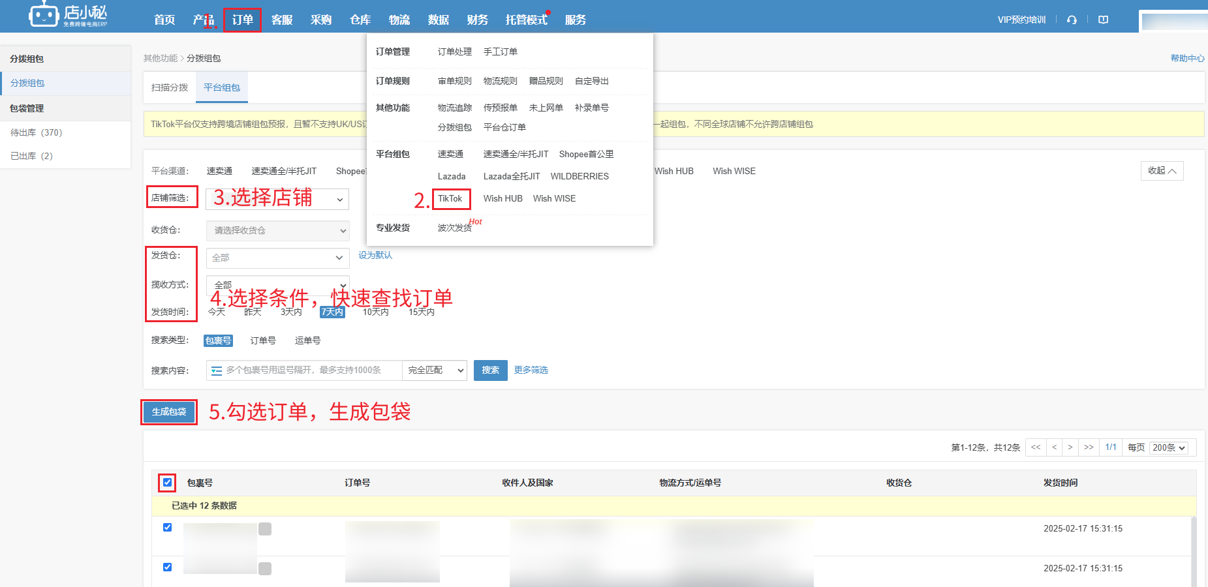The image size is (1208, 587).
Task: Click copy icon beside second row package number
Action: click(265, 569)
